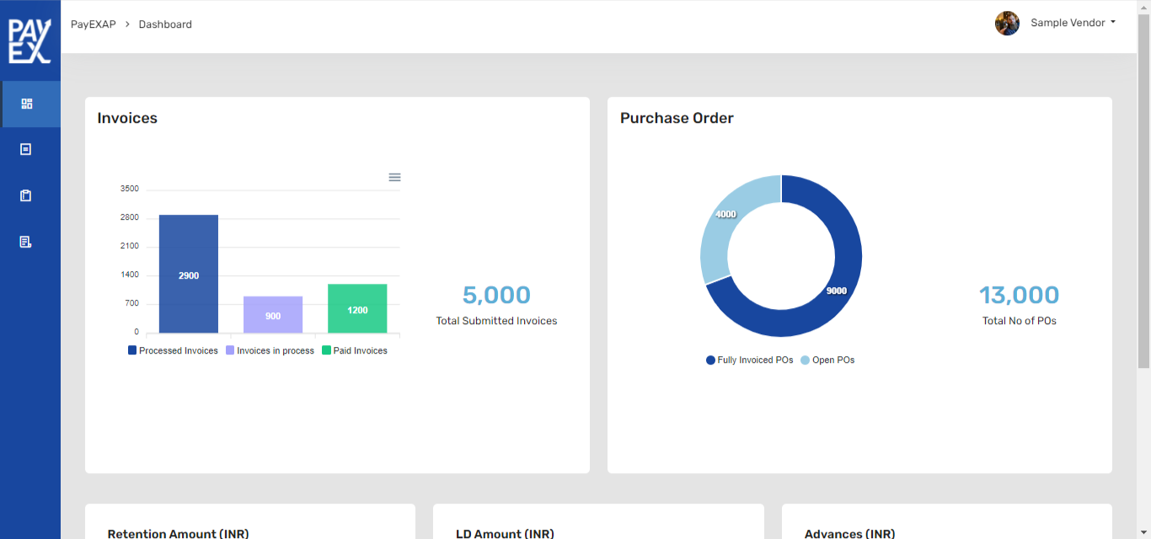Open the dashboard grid icon in sidebar
Image resolution: width=1151 pixels, height=539 pixels.
coord(26,104)
